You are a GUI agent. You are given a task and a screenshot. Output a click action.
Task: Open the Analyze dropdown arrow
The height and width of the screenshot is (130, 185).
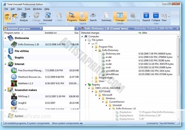tap(29, 17)
